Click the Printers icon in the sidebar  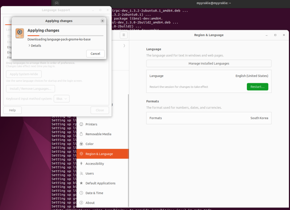[x=82, y=124]
